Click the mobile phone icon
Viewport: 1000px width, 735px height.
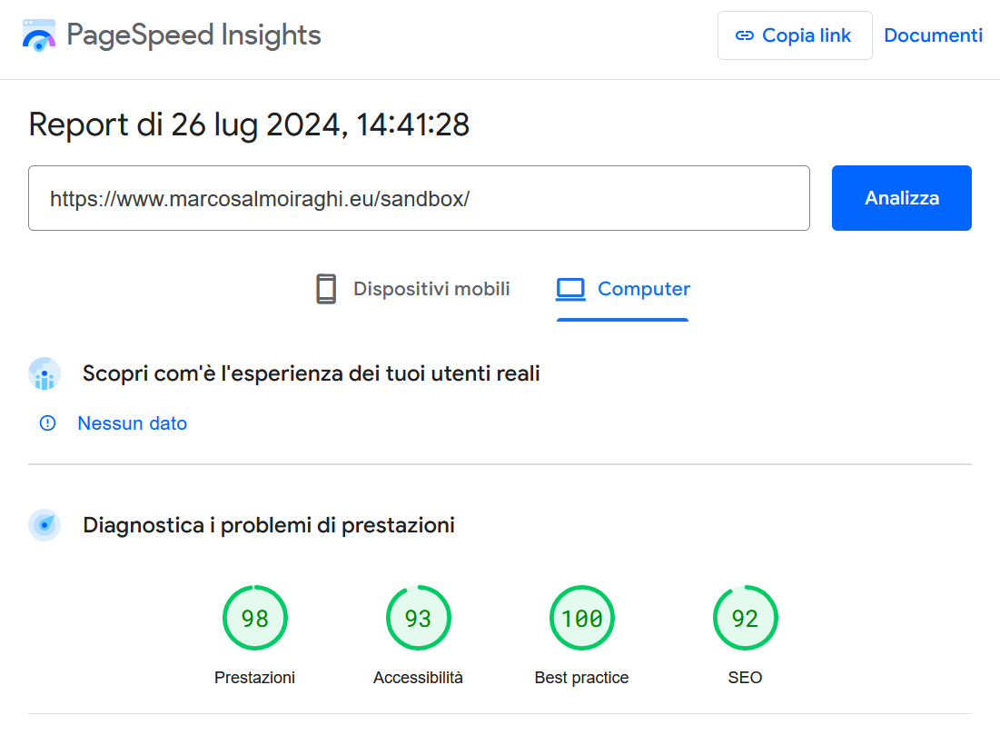(326, 289)
